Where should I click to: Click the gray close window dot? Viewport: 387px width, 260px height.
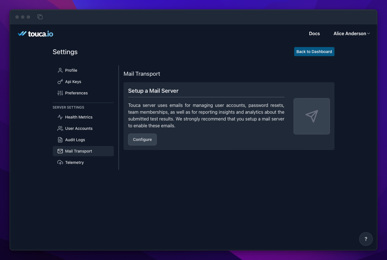17,17
